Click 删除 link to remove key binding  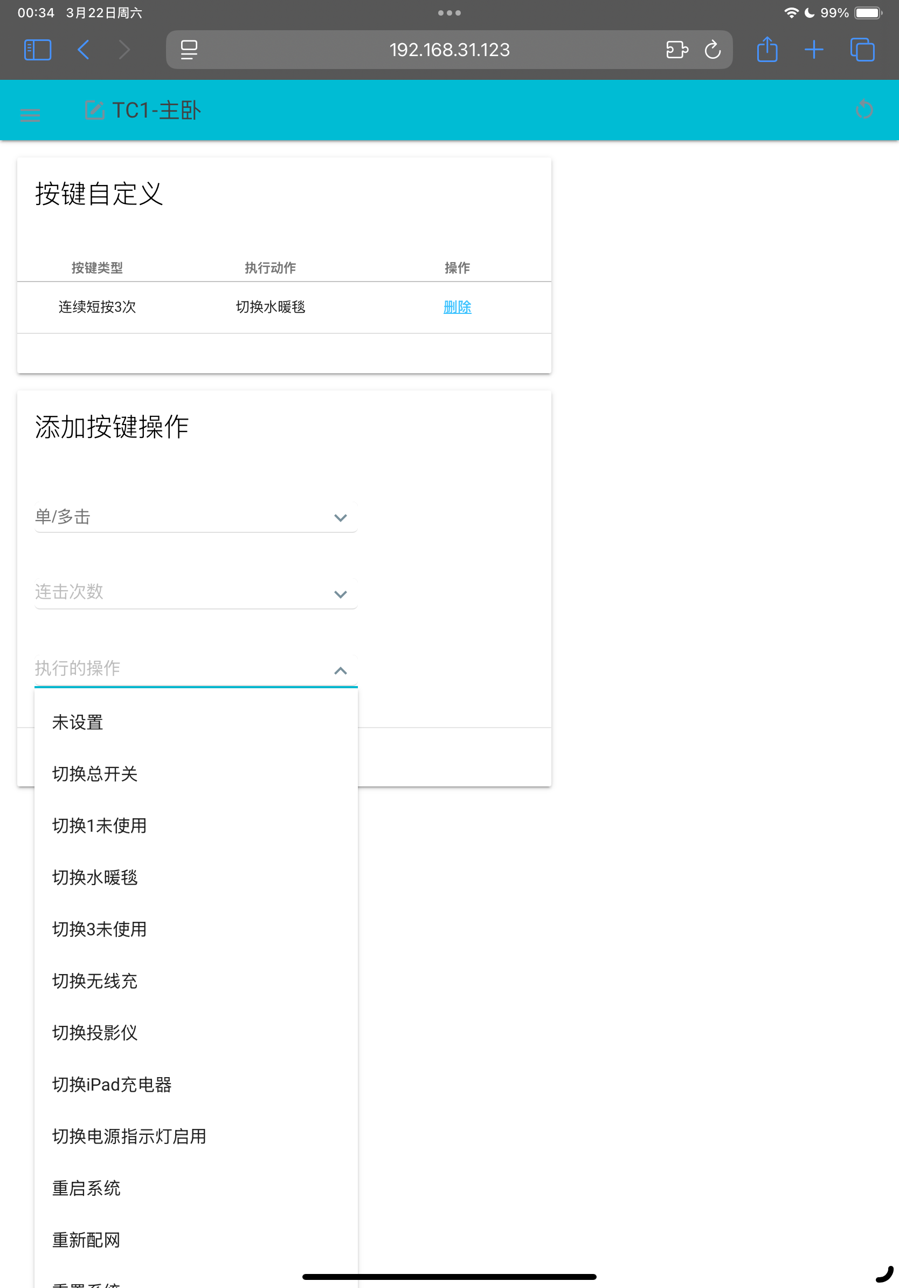457,307
